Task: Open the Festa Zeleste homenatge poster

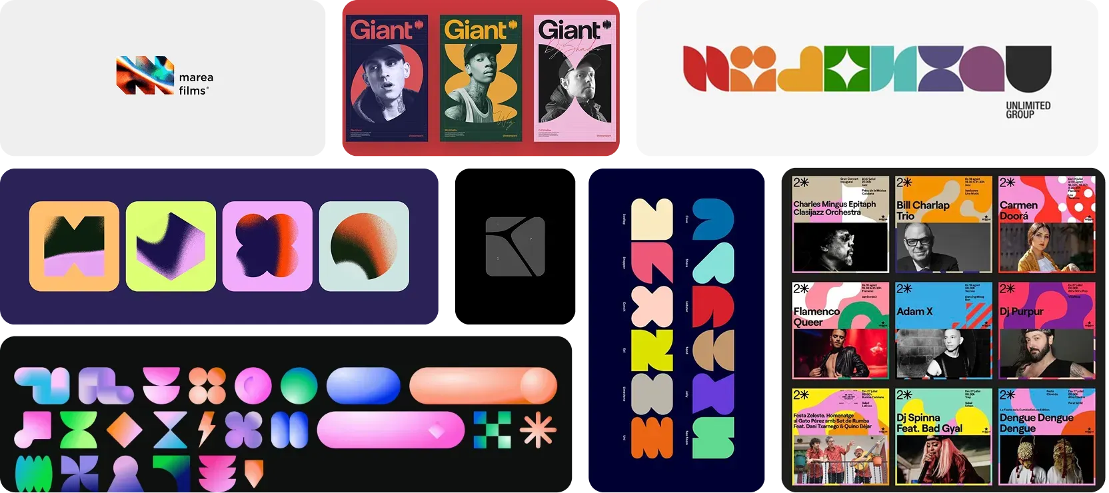Action: click(x=840, y=436)
